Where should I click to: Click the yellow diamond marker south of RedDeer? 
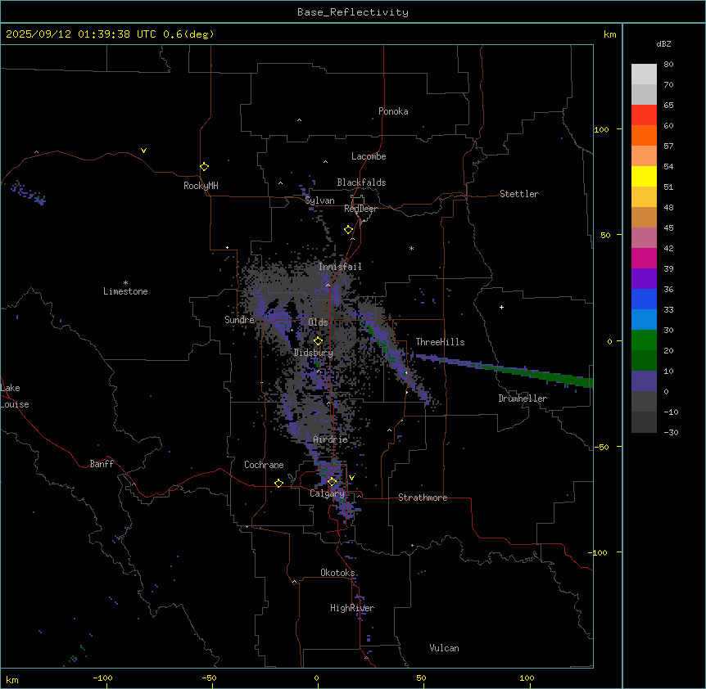coord(348,230)
